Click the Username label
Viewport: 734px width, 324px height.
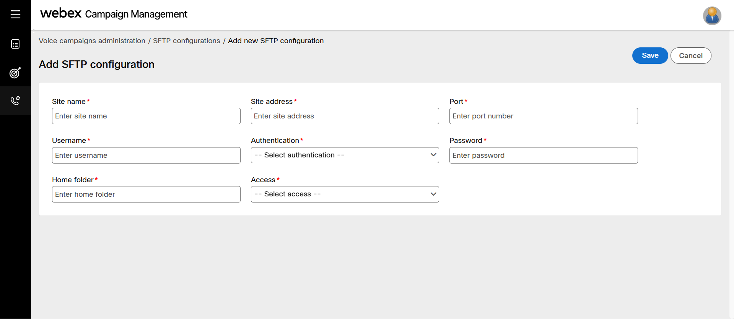[x=69, y=141]
